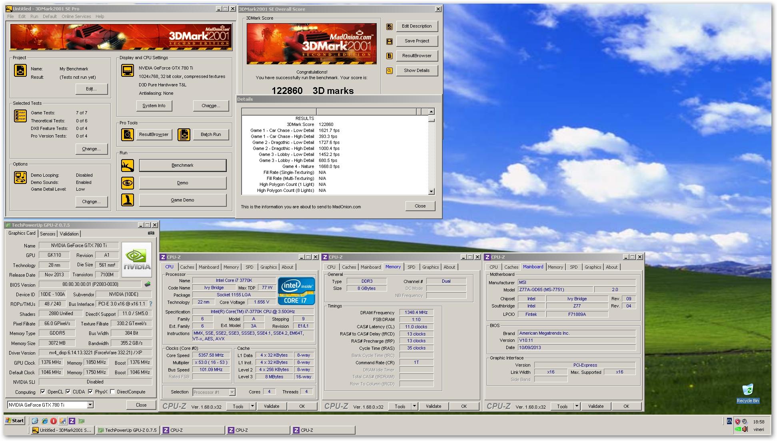Open SPD tab in Memory CPU-Z window
Viewport: 777px width, 441px height.
point(411,267)
